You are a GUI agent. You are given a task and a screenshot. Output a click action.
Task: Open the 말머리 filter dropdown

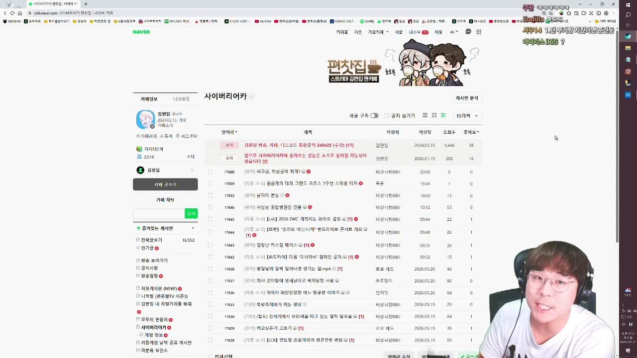(x=229, y=132)
